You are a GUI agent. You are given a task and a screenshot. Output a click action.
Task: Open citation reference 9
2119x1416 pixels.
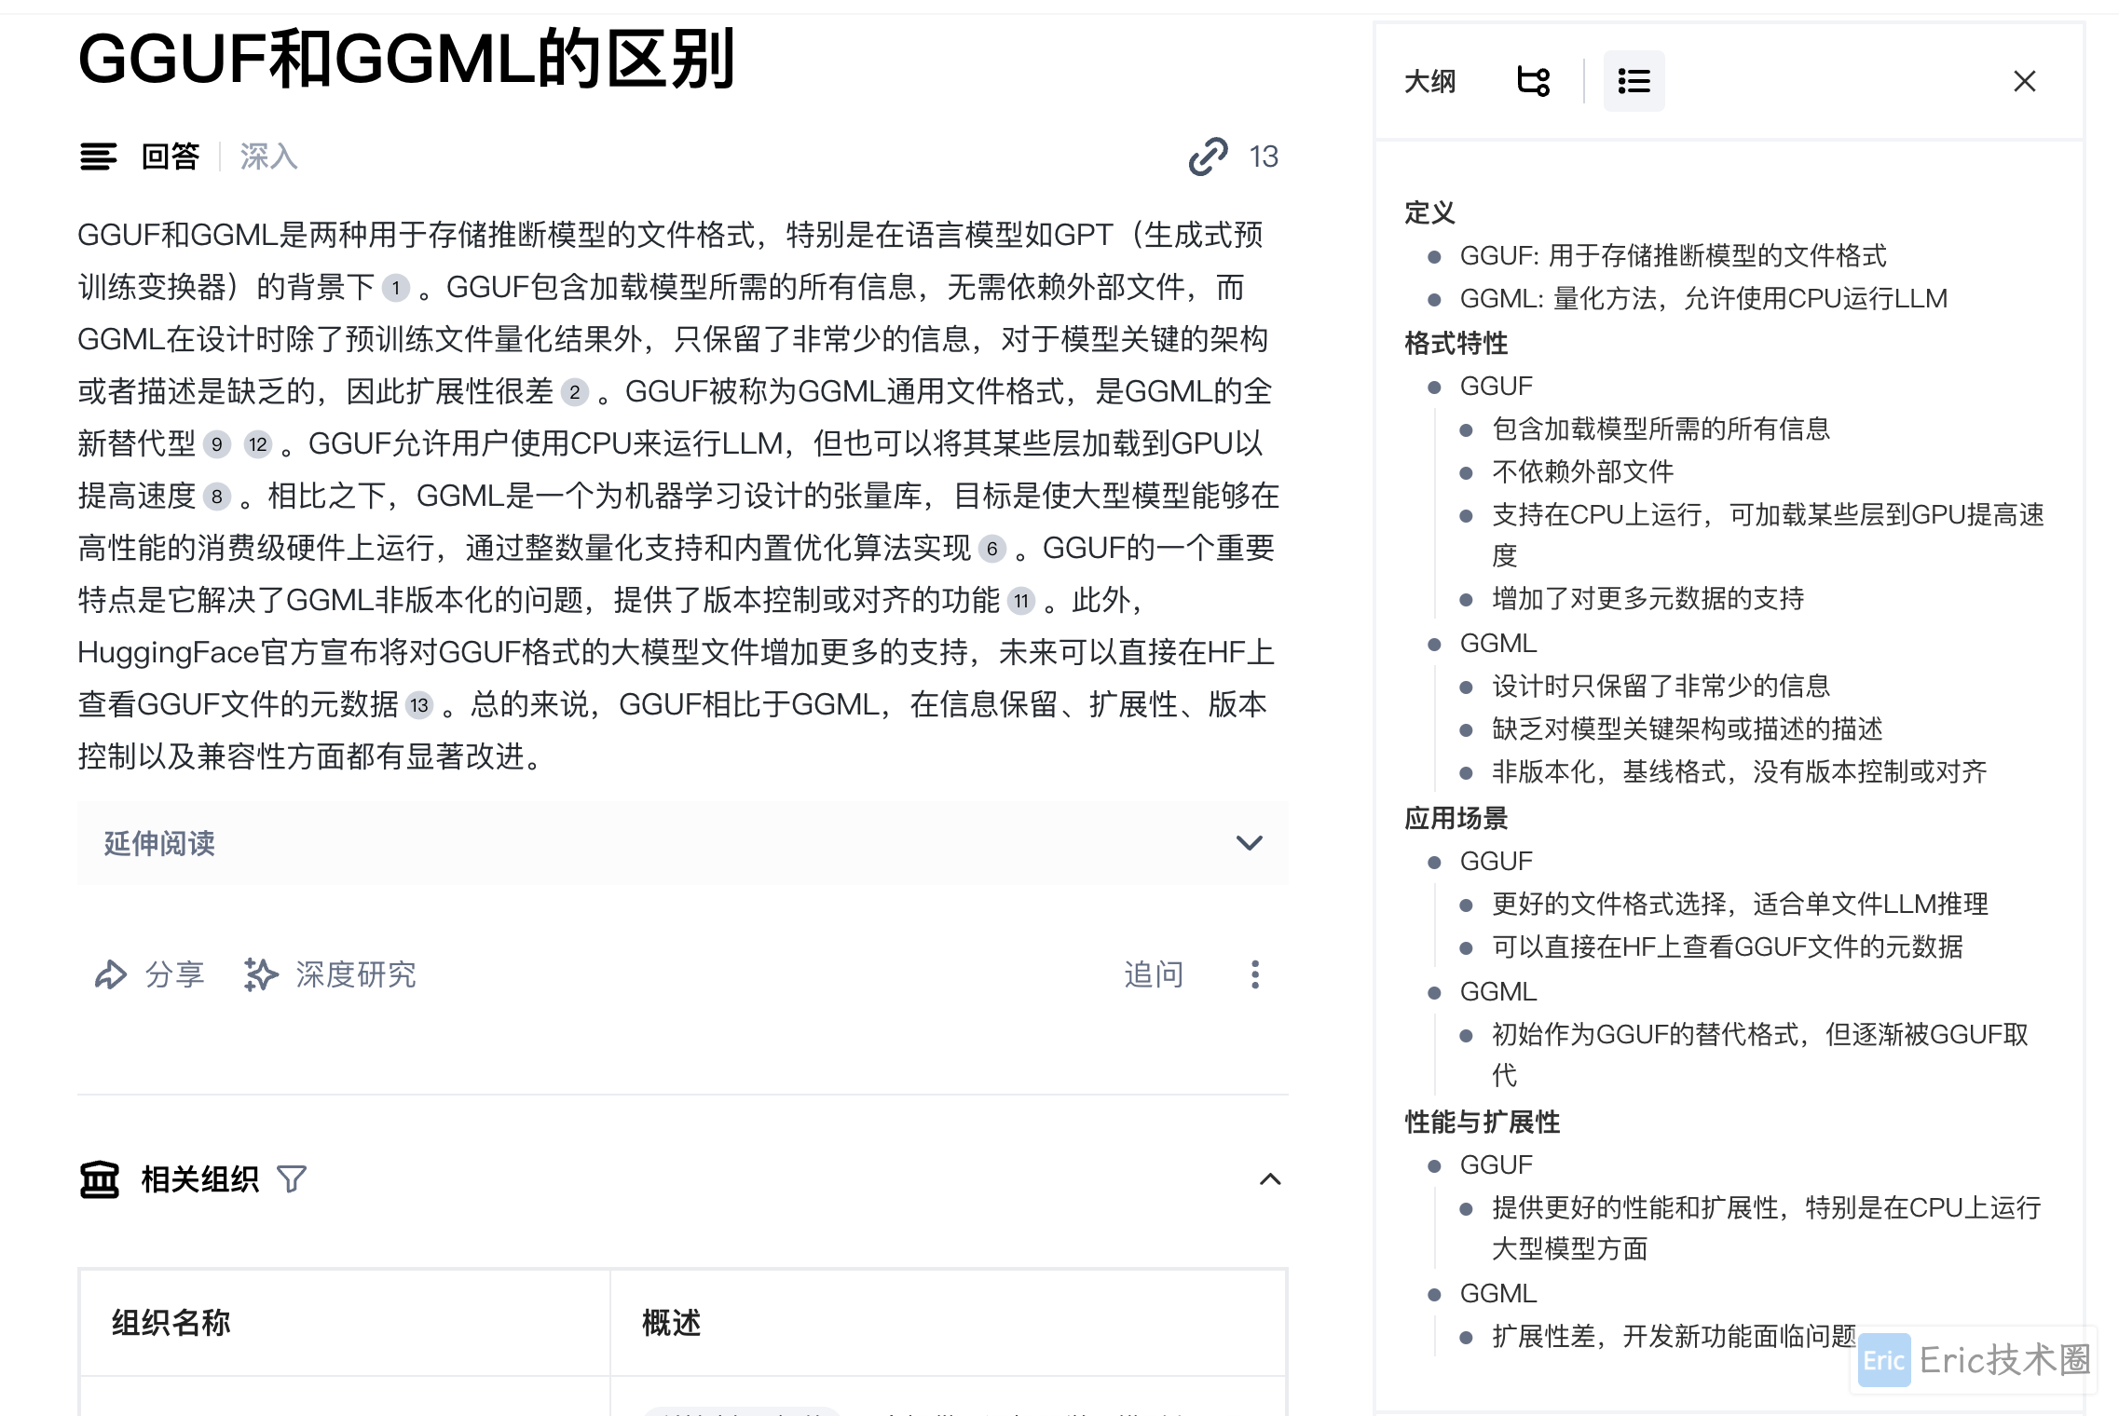point(217,444)
